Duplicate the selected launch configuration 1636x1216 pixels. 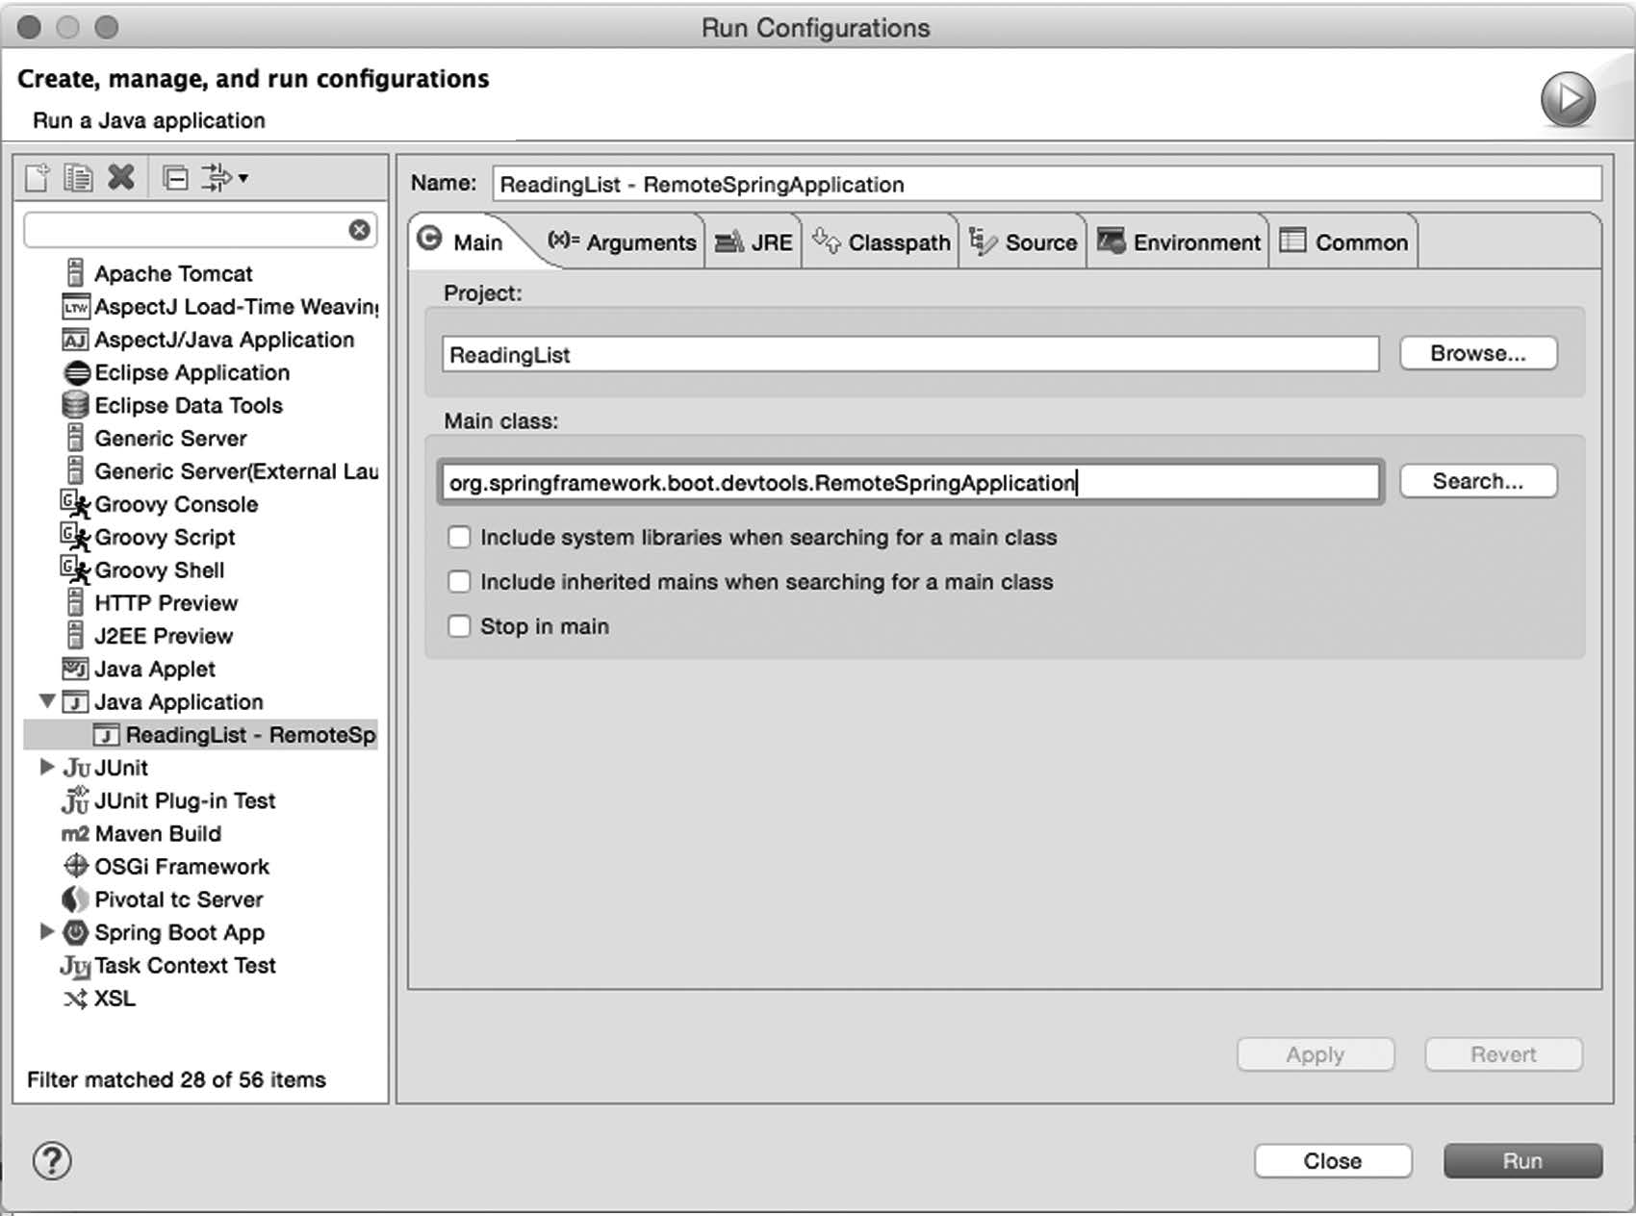click(x=76, y=177)
